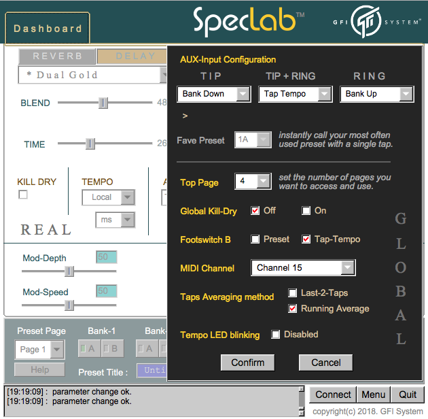Screen dimensions: 428x419
Task: Set Footswitch B to Preset
Action: tap(255, 239)
